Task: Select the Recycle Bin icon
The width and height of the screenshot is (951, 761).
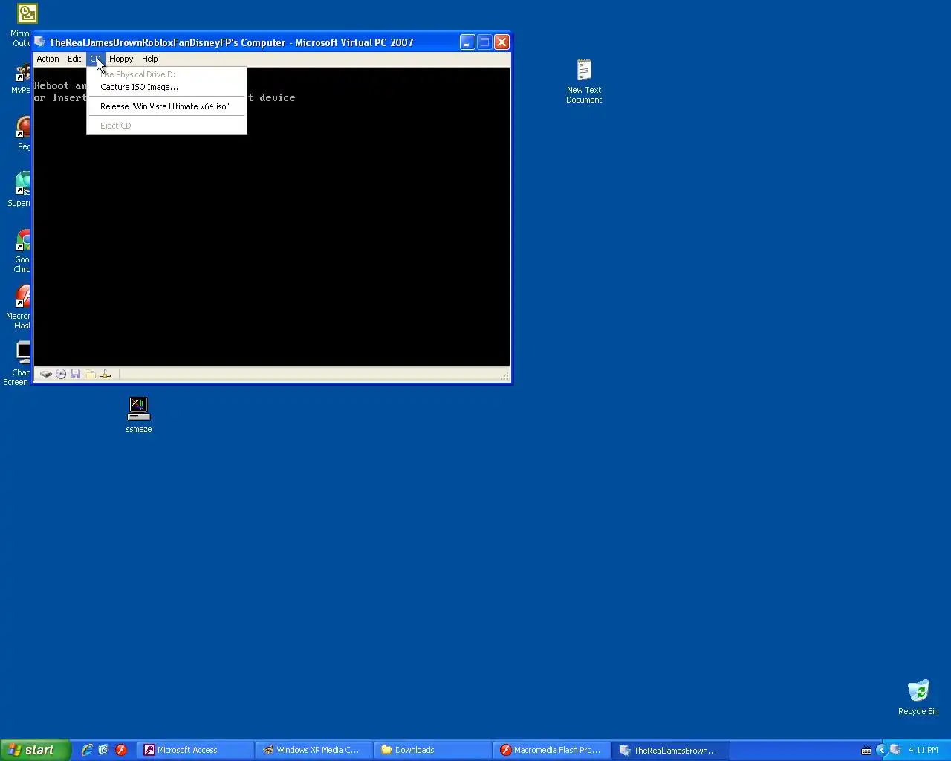Action: click(918, 697)
